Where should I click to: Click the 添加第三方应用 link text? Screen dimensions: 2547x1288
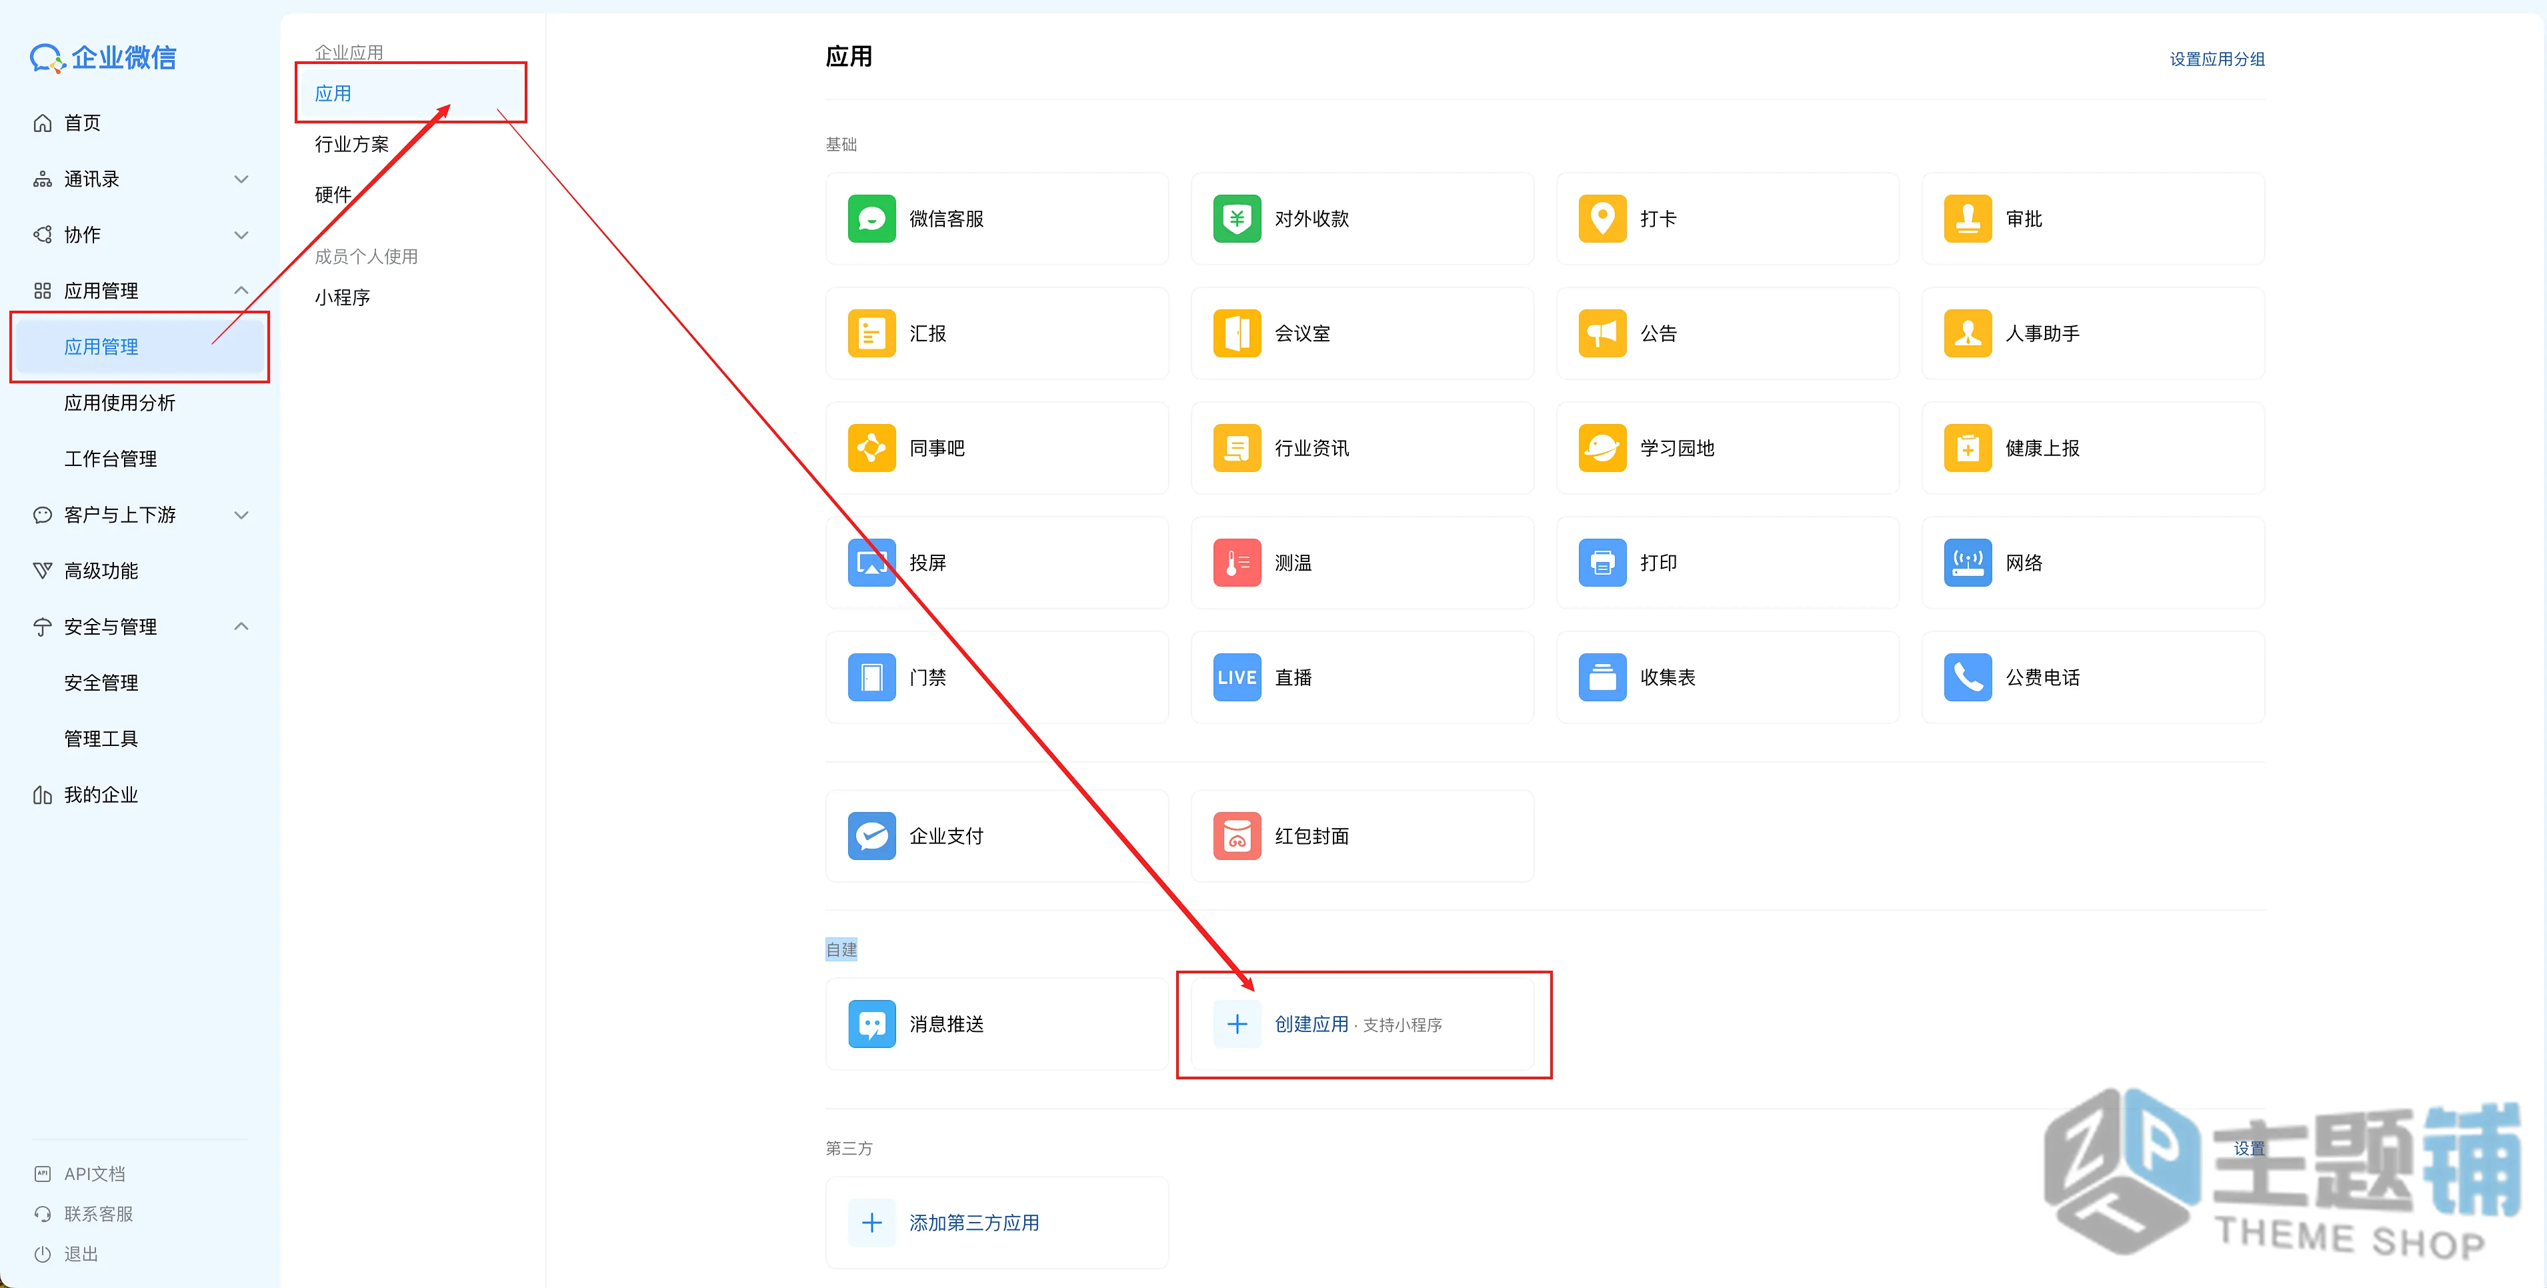974,1223
